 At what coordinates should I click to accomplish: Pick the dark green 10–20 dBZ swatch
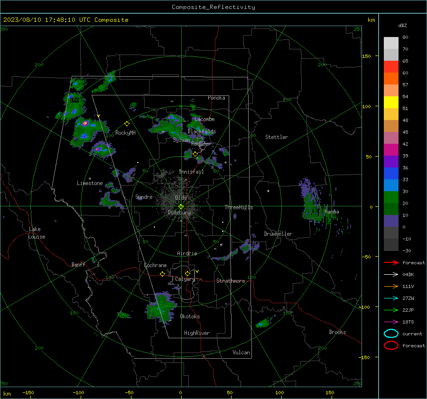(x=391, y=209)
